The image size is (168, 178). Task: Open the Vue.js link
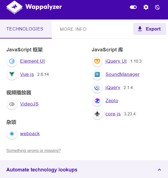pyautogui.click(x=27, y=74)
